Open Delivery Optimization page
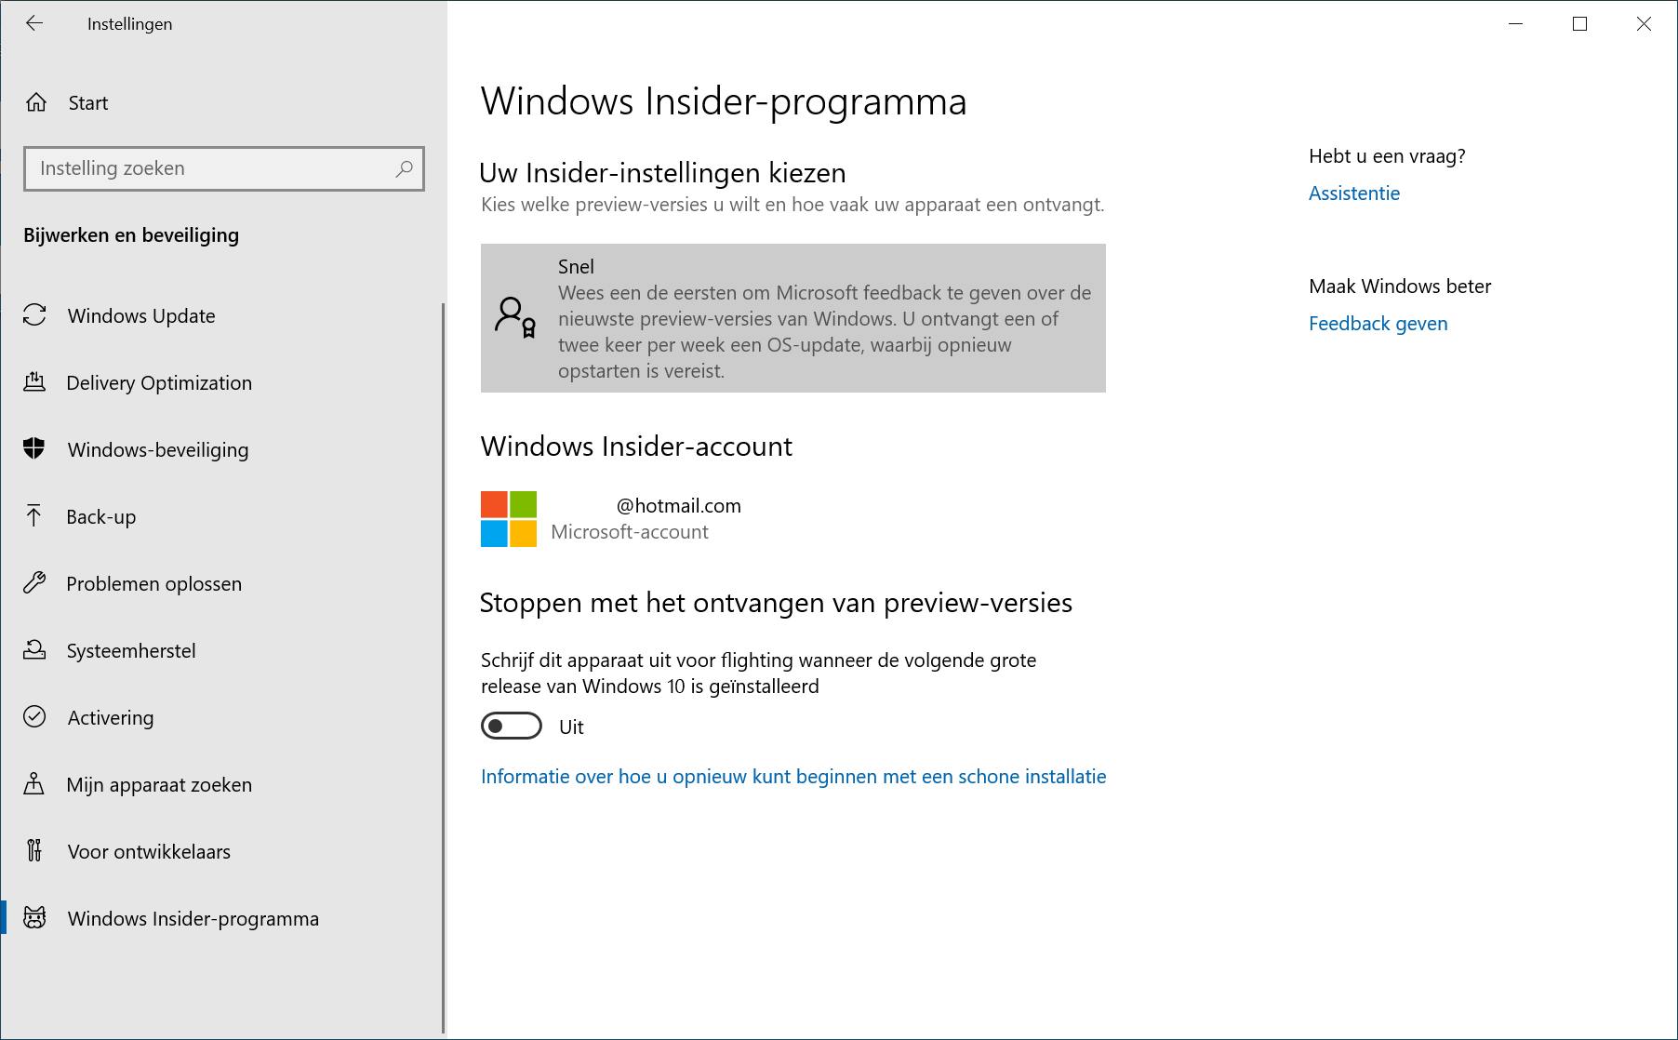The image size is (1678, 1040). point(221,382)
